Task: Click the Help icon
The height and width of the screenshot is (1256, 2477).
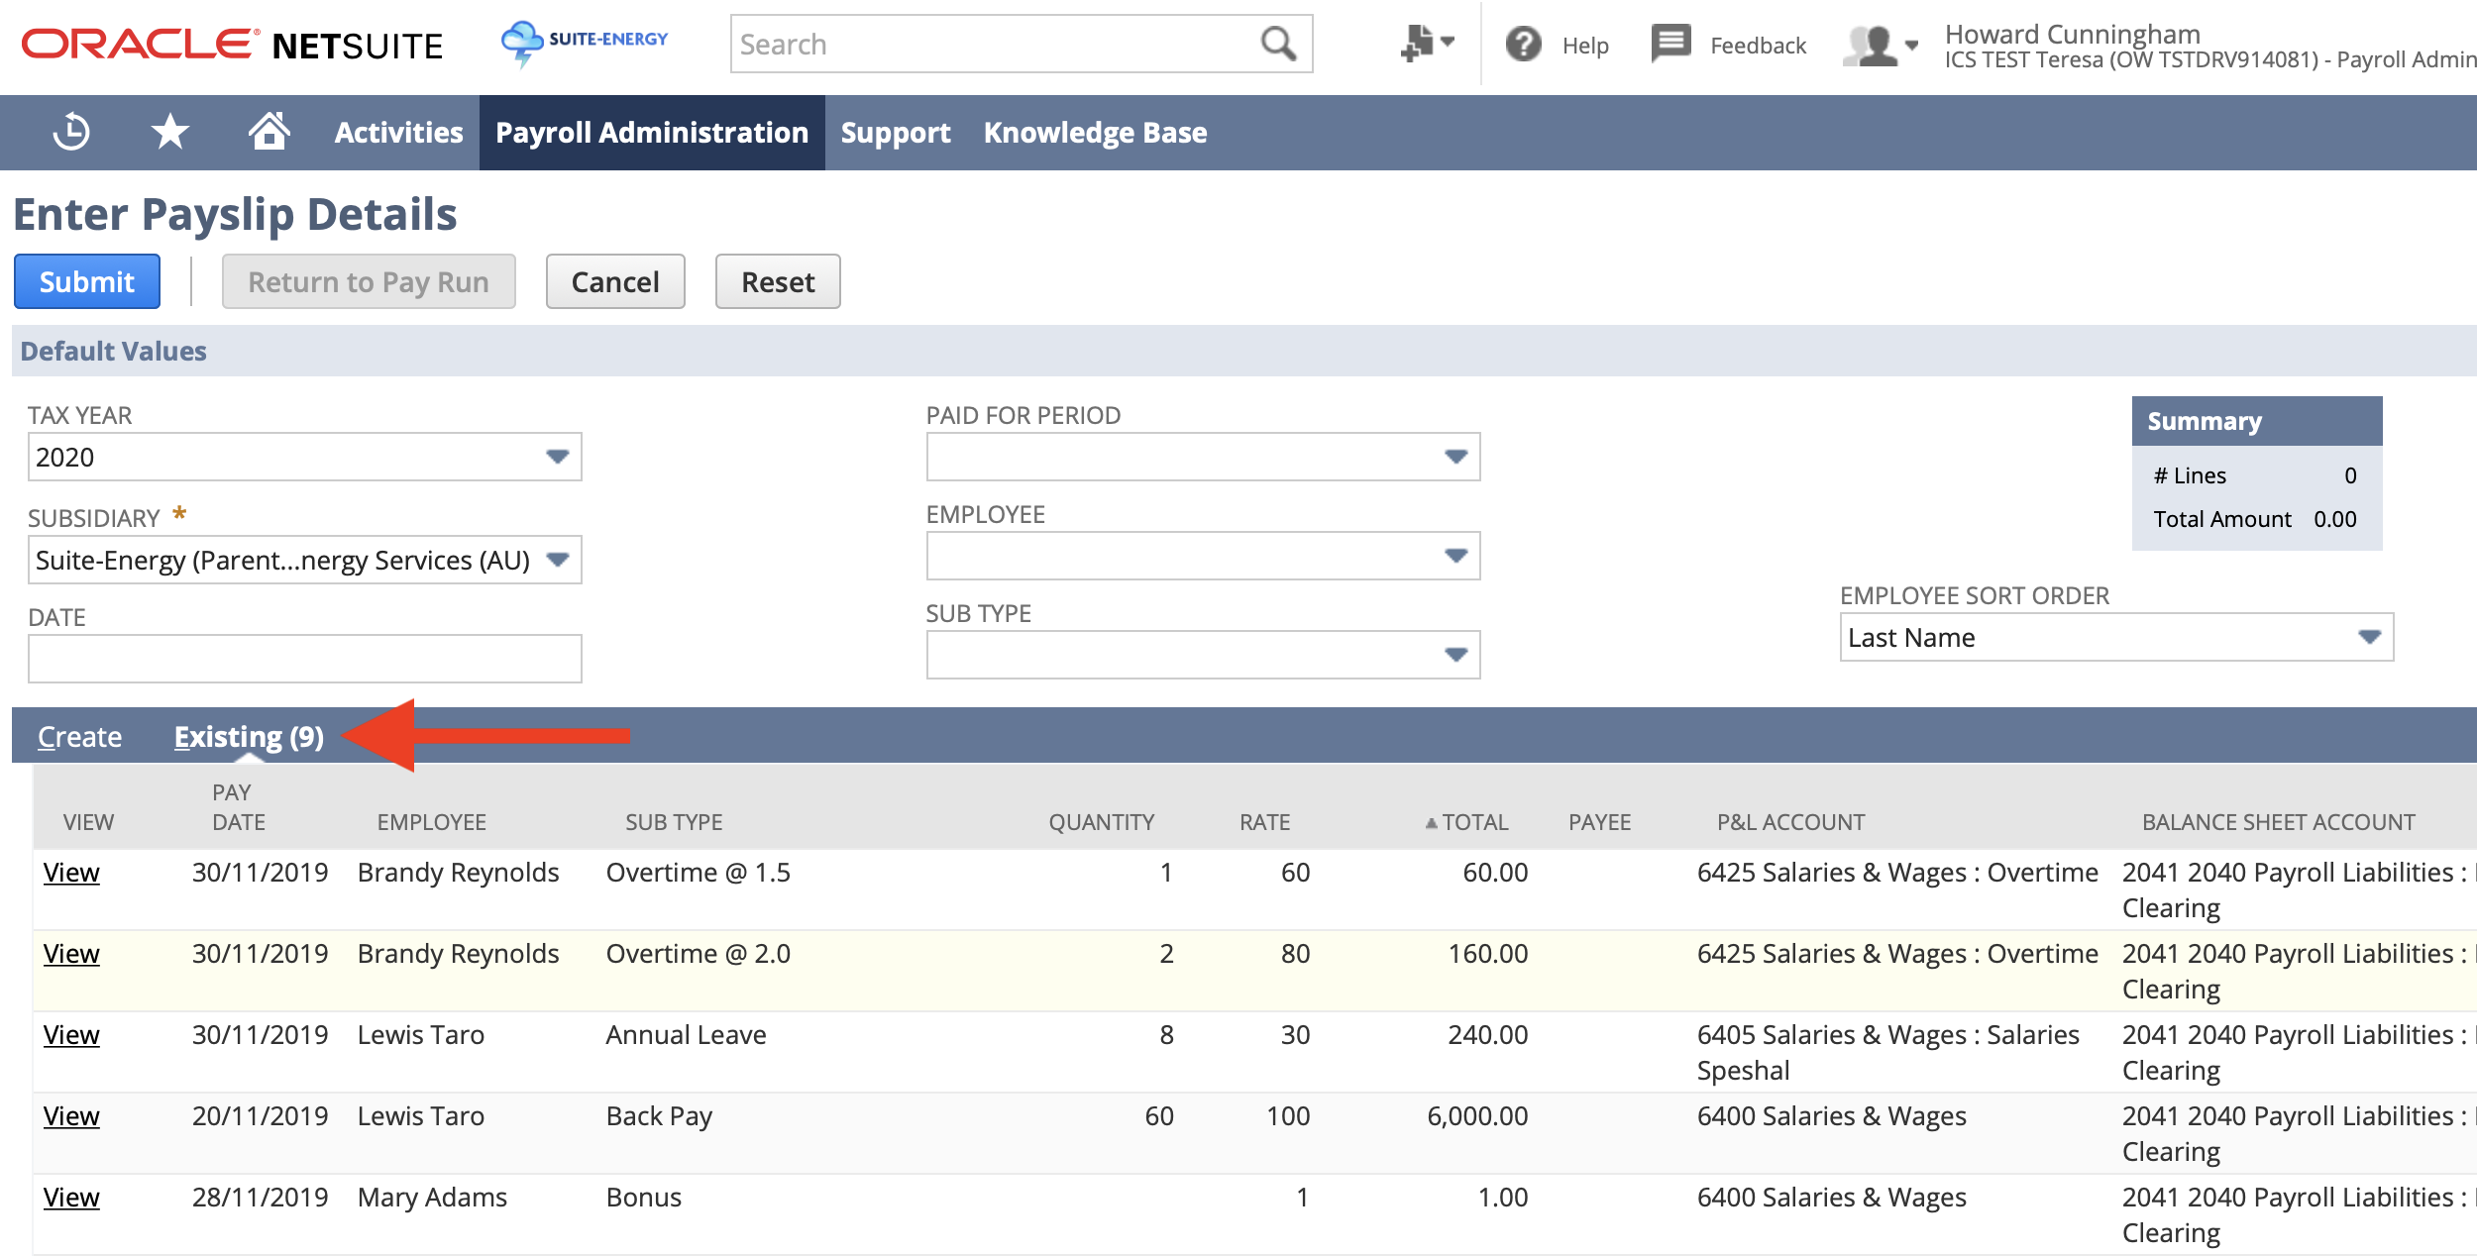Action: coord(1523,45)
